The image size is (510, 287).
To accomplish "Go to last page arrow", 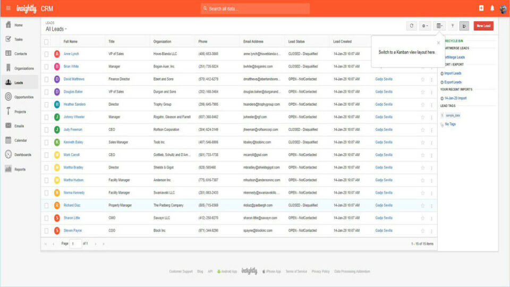I will coord(104,244).
